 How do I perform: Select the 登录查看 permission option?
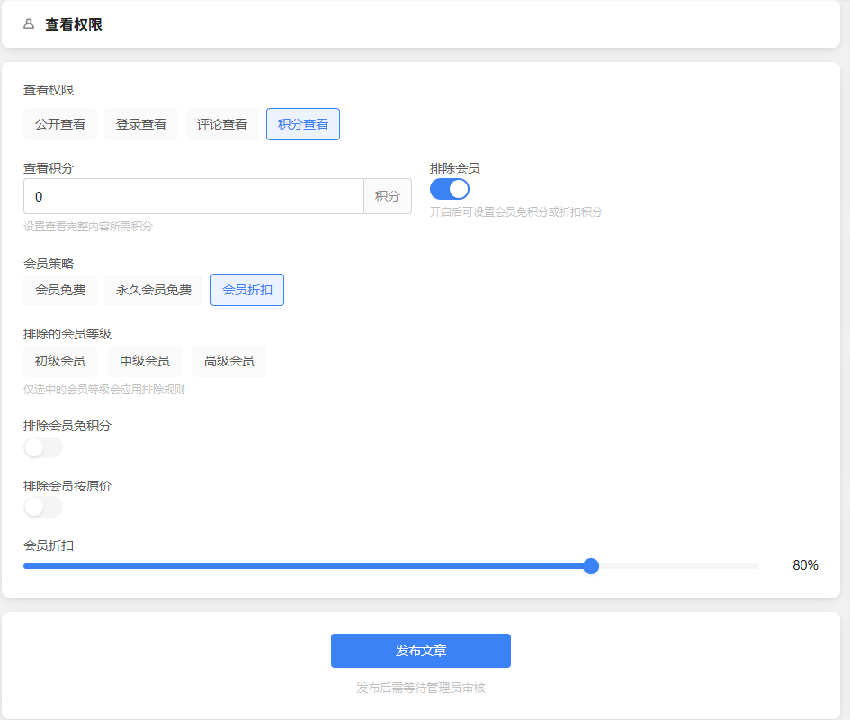click(141, 124)
